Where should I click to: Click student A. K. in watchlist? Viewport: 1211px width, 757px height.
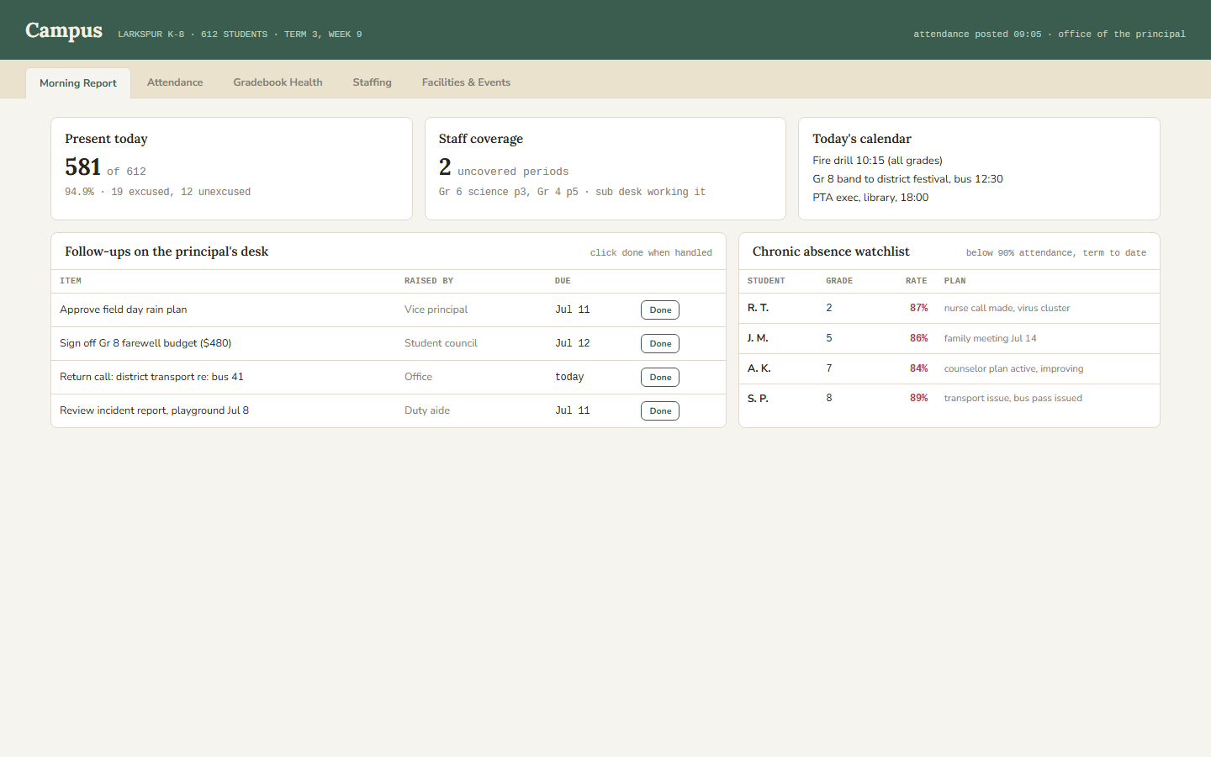(x=759, y=368)
